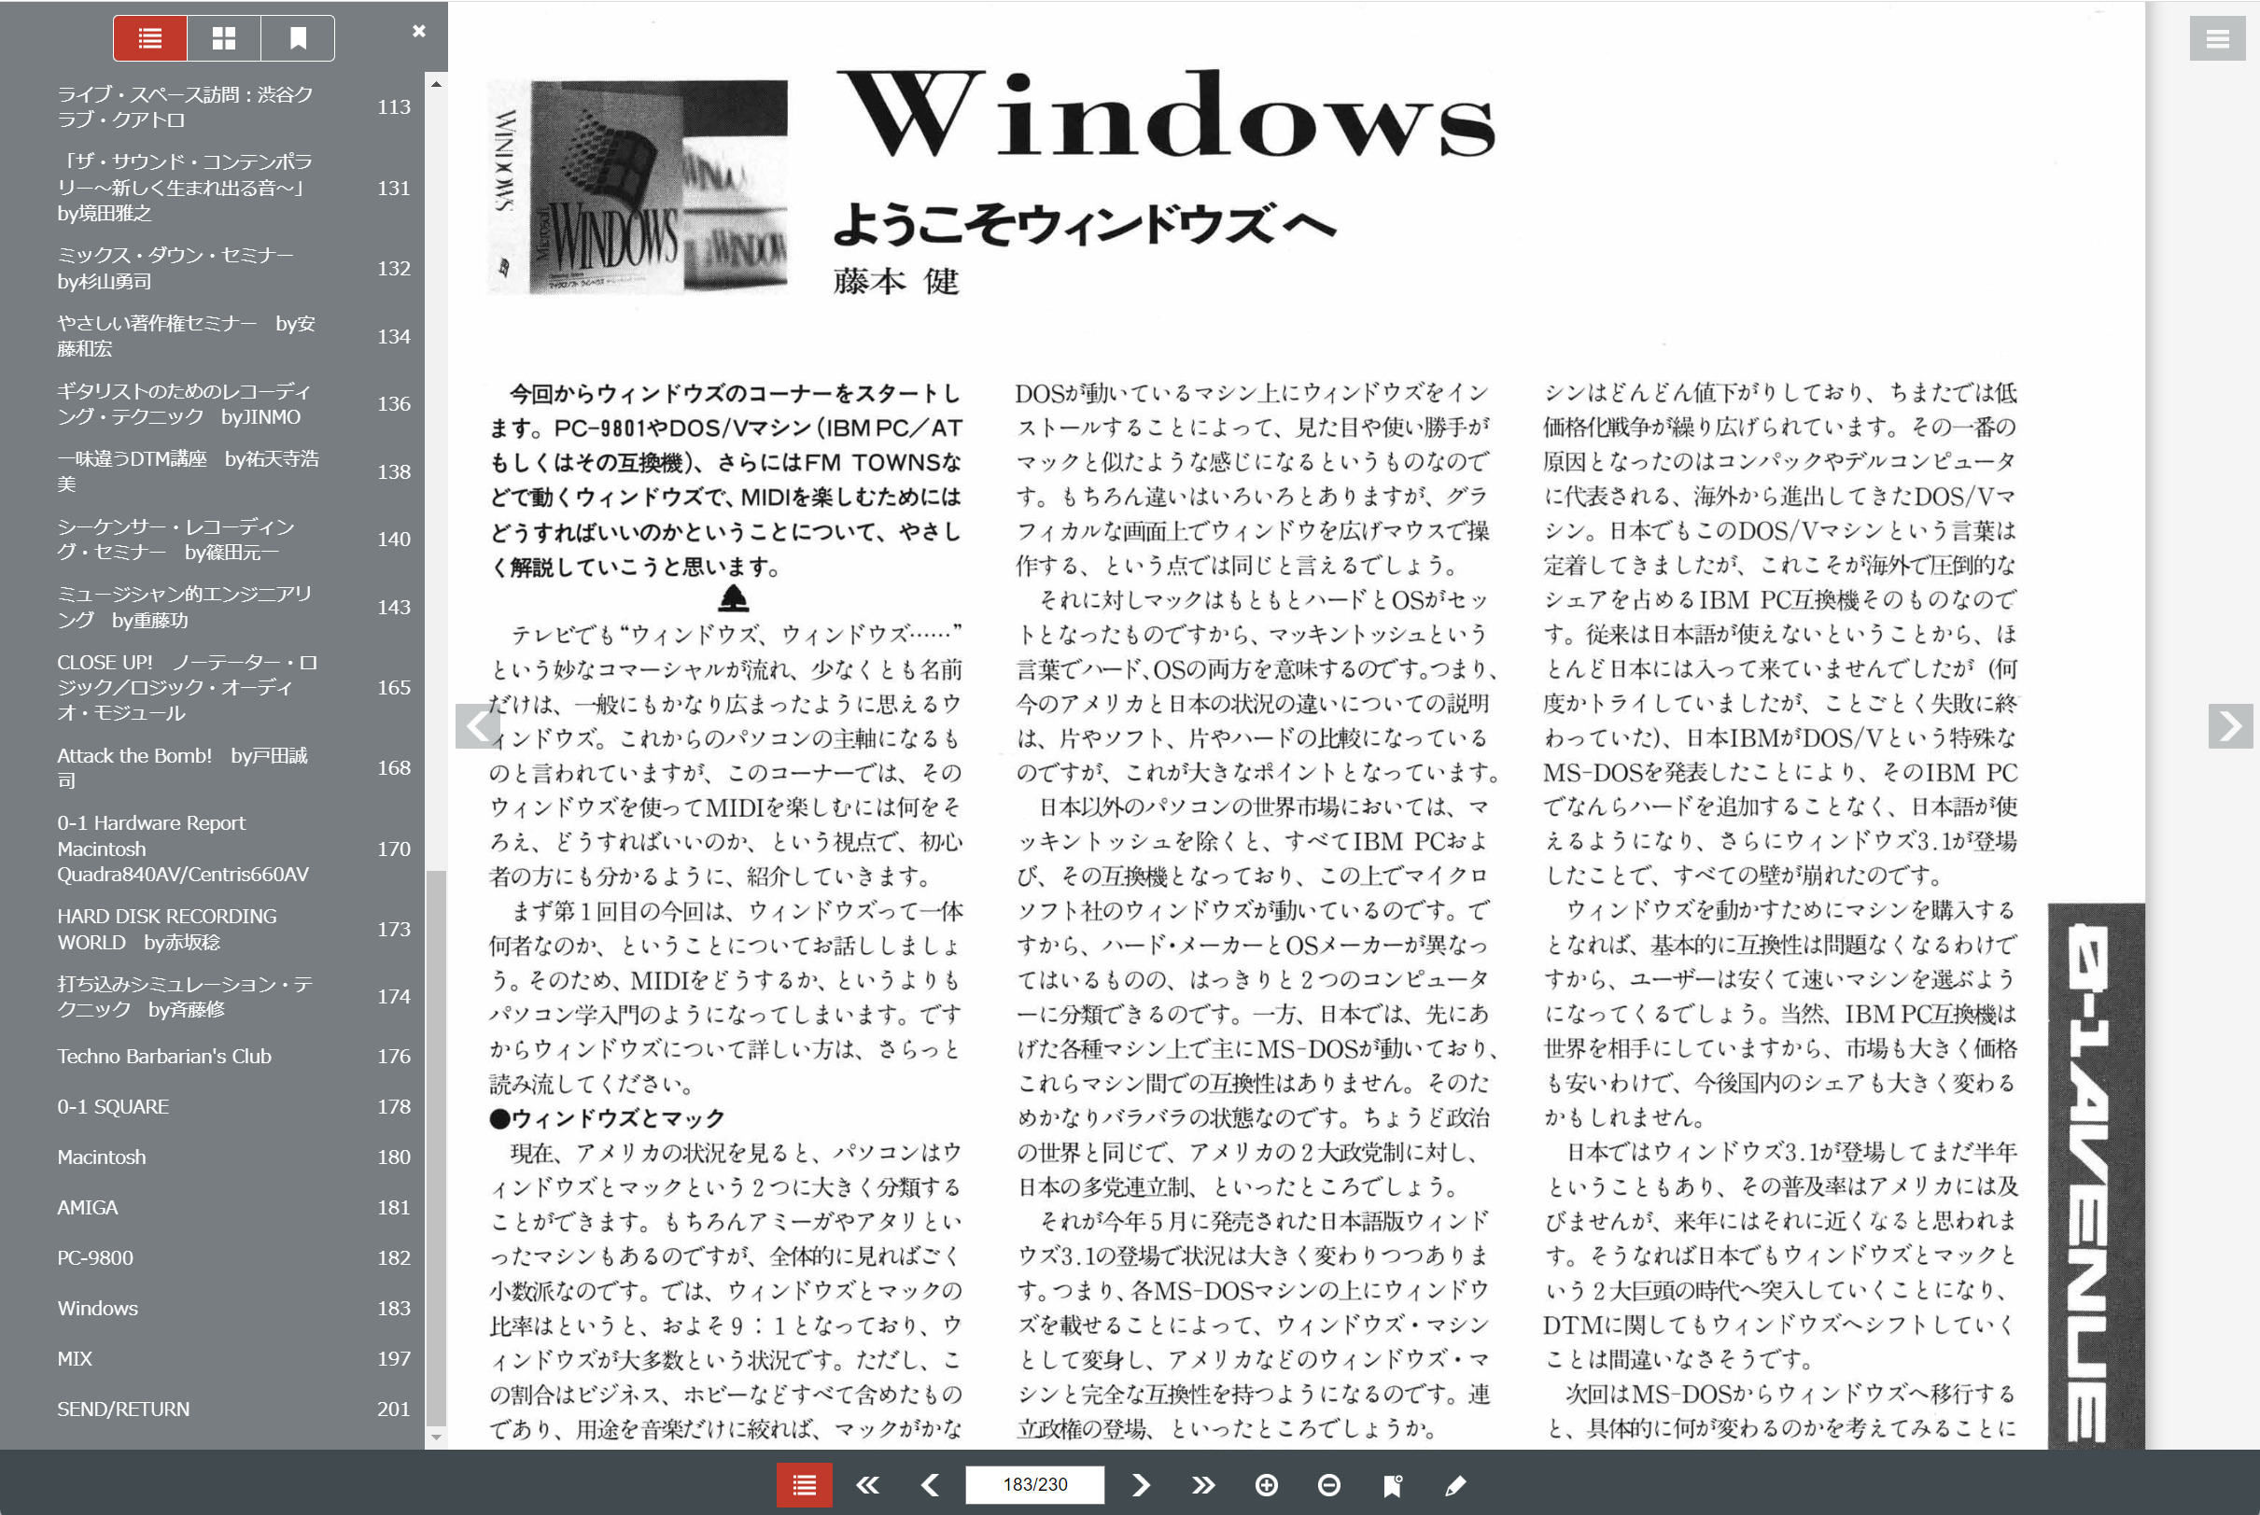Jump to the last page
2260x1515 pixels.
(x=1203, y=1485)
